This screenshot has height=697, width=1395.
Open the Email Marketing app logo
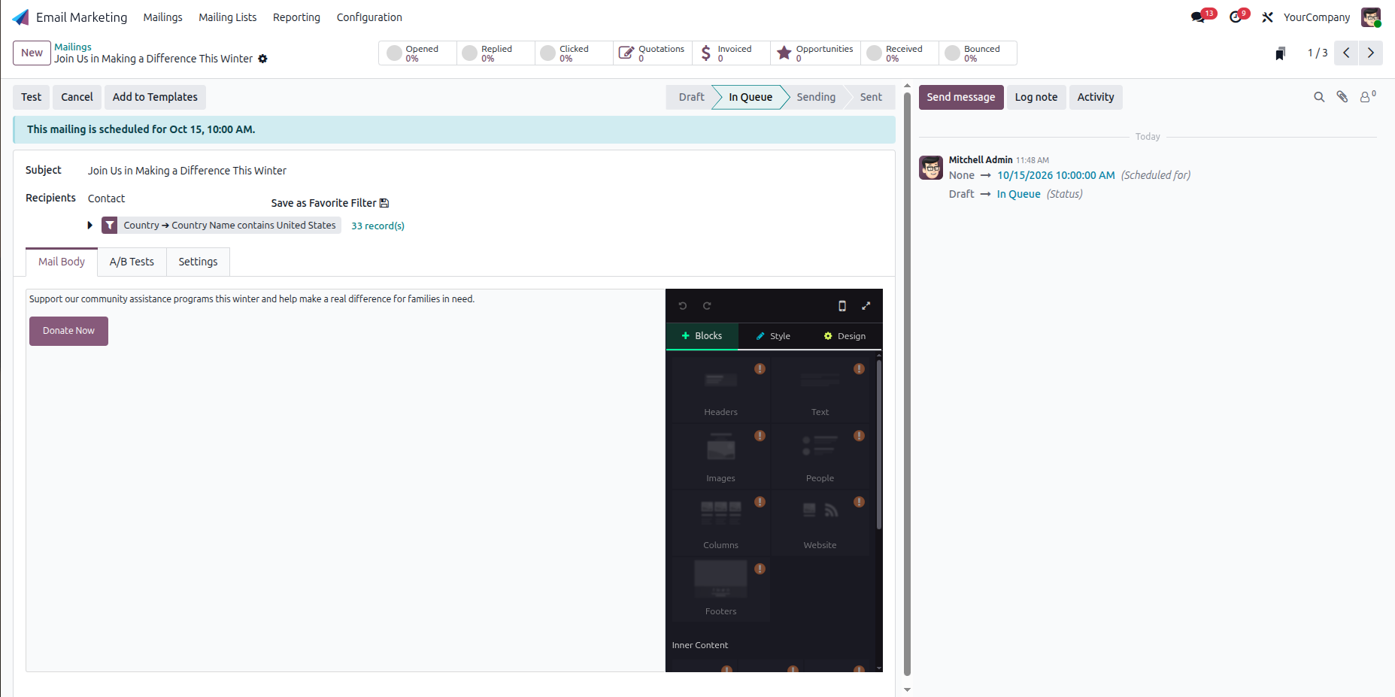coord(20,17)
